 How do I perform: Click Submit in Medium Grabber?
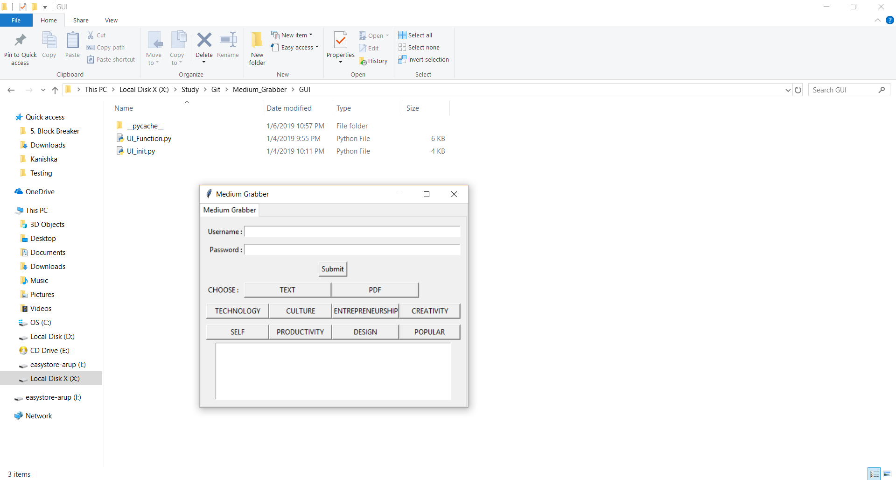click(x=333, y=269)
